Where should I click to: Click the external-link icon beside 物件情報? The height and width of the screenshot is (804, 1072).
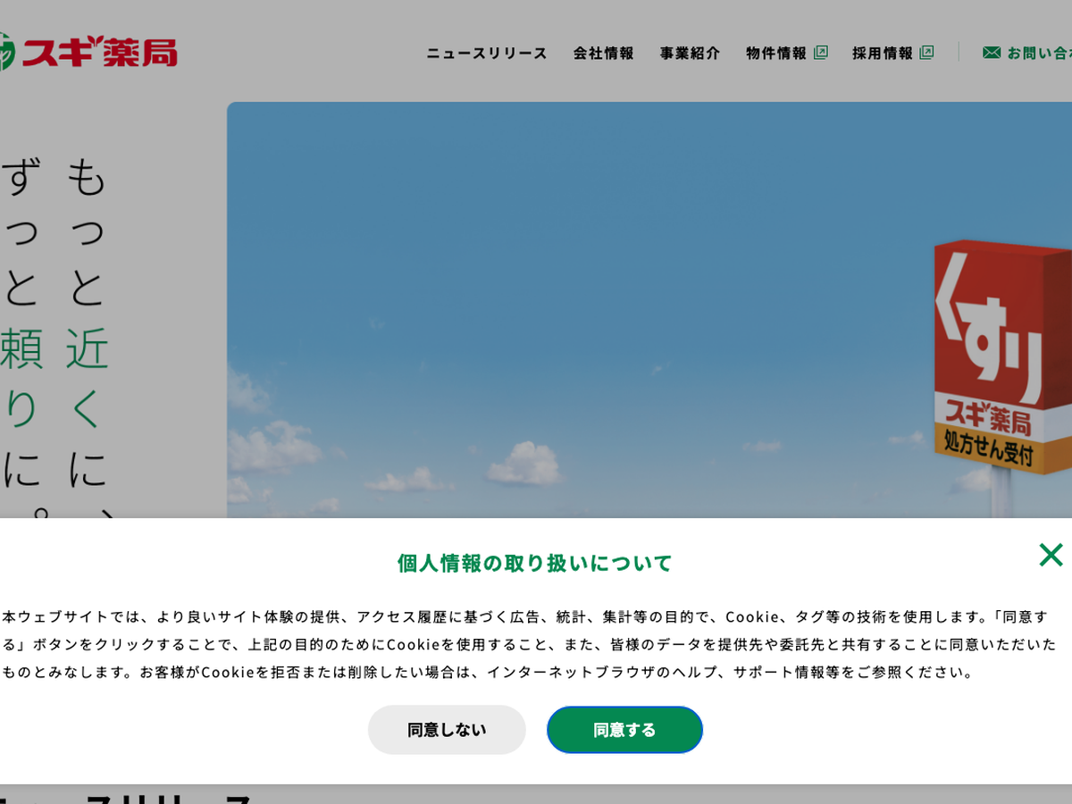pos(820,53)
